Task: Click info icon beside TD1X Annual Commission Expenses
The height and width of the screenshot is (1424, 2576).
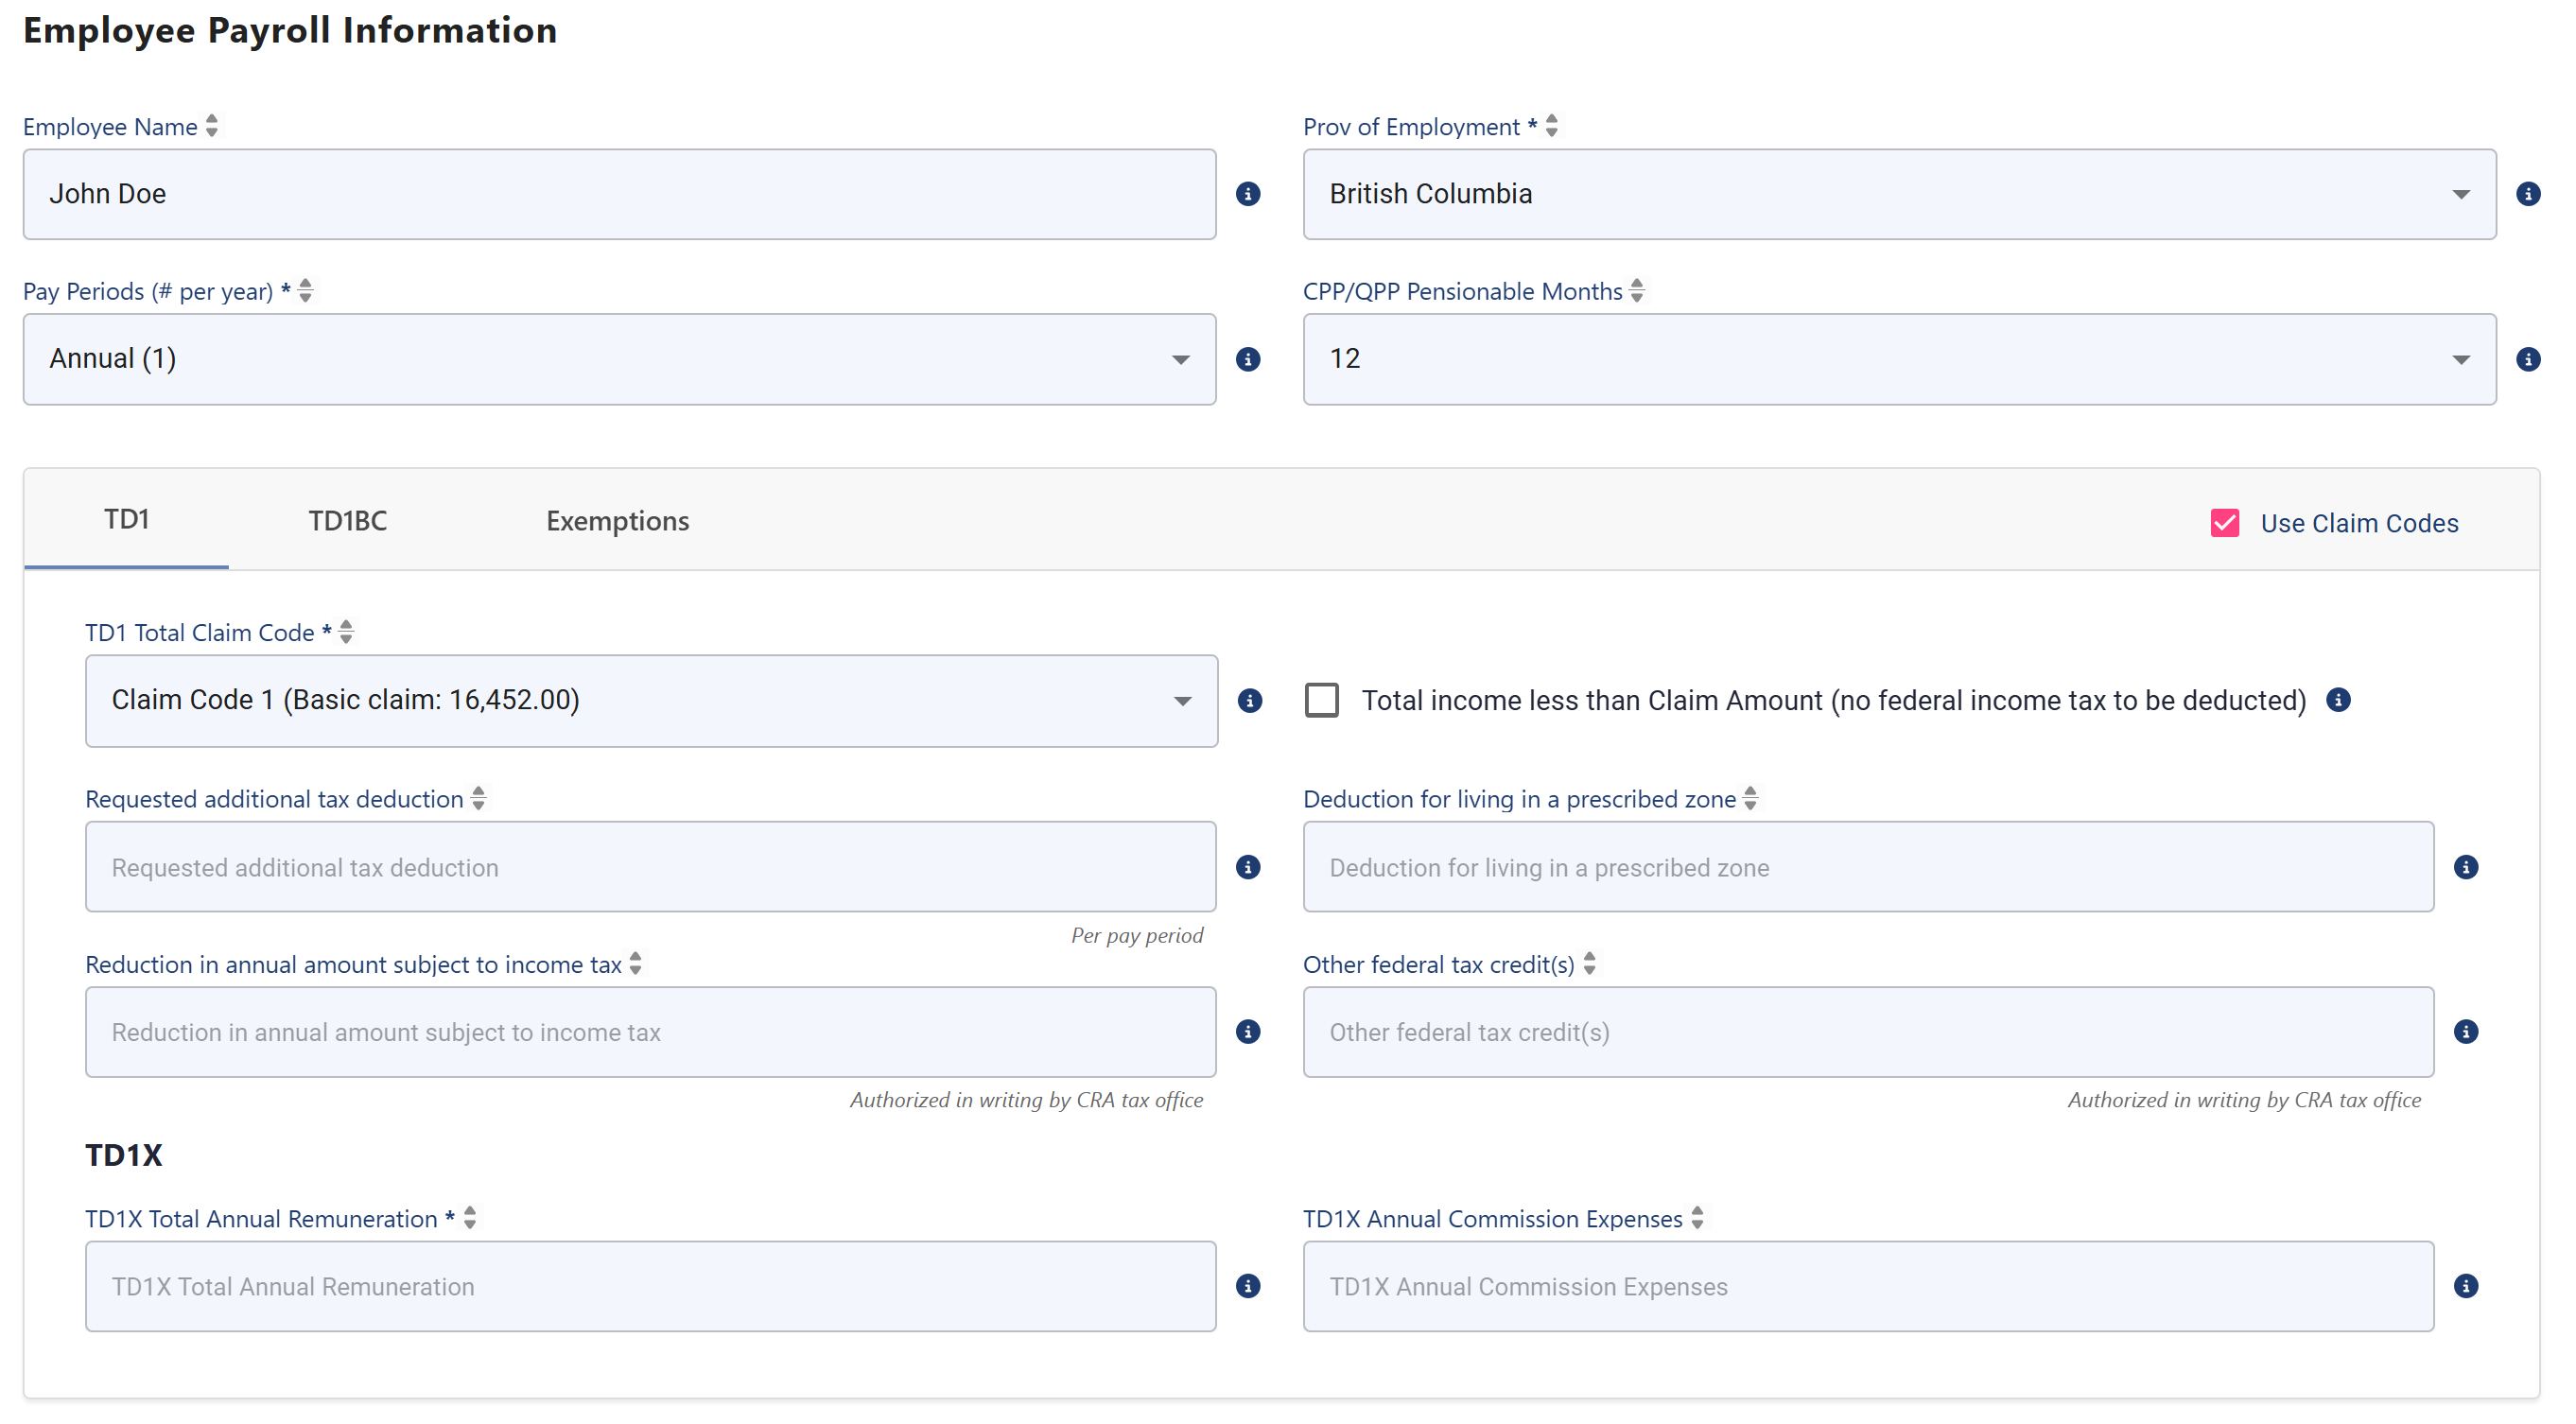Action: 2465,1286
